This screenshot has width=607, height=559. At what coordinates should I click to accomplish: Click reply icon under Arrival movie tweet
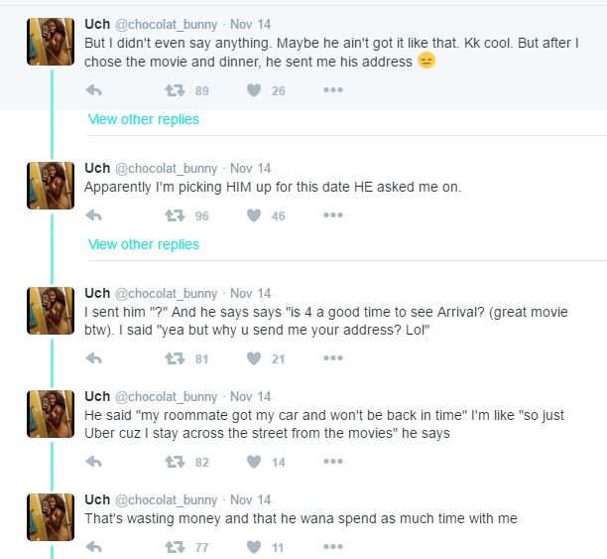94,358
